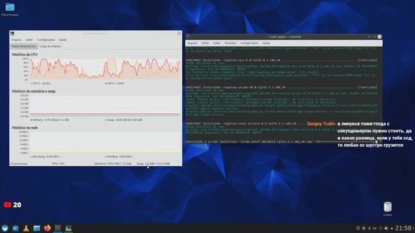
Task: Open Configurações menu in System Monitor
Action: pyautogui.click(x=46, y=40)
